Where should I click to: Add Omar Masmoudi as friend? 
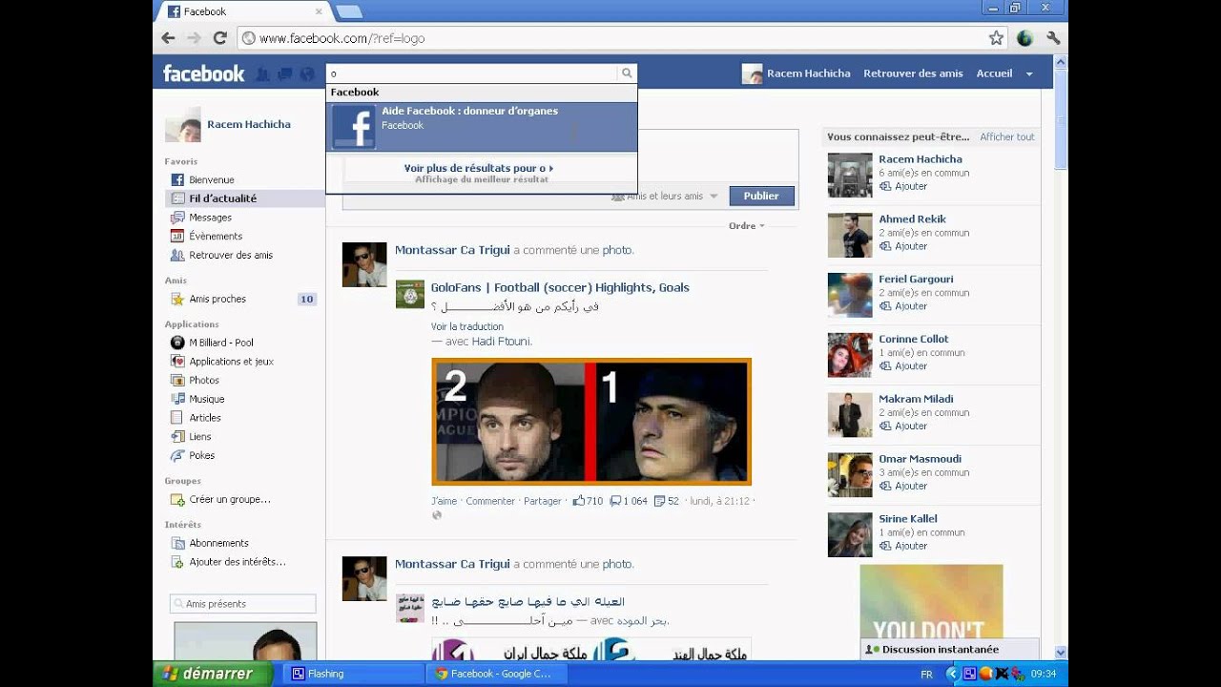point(903,487)
